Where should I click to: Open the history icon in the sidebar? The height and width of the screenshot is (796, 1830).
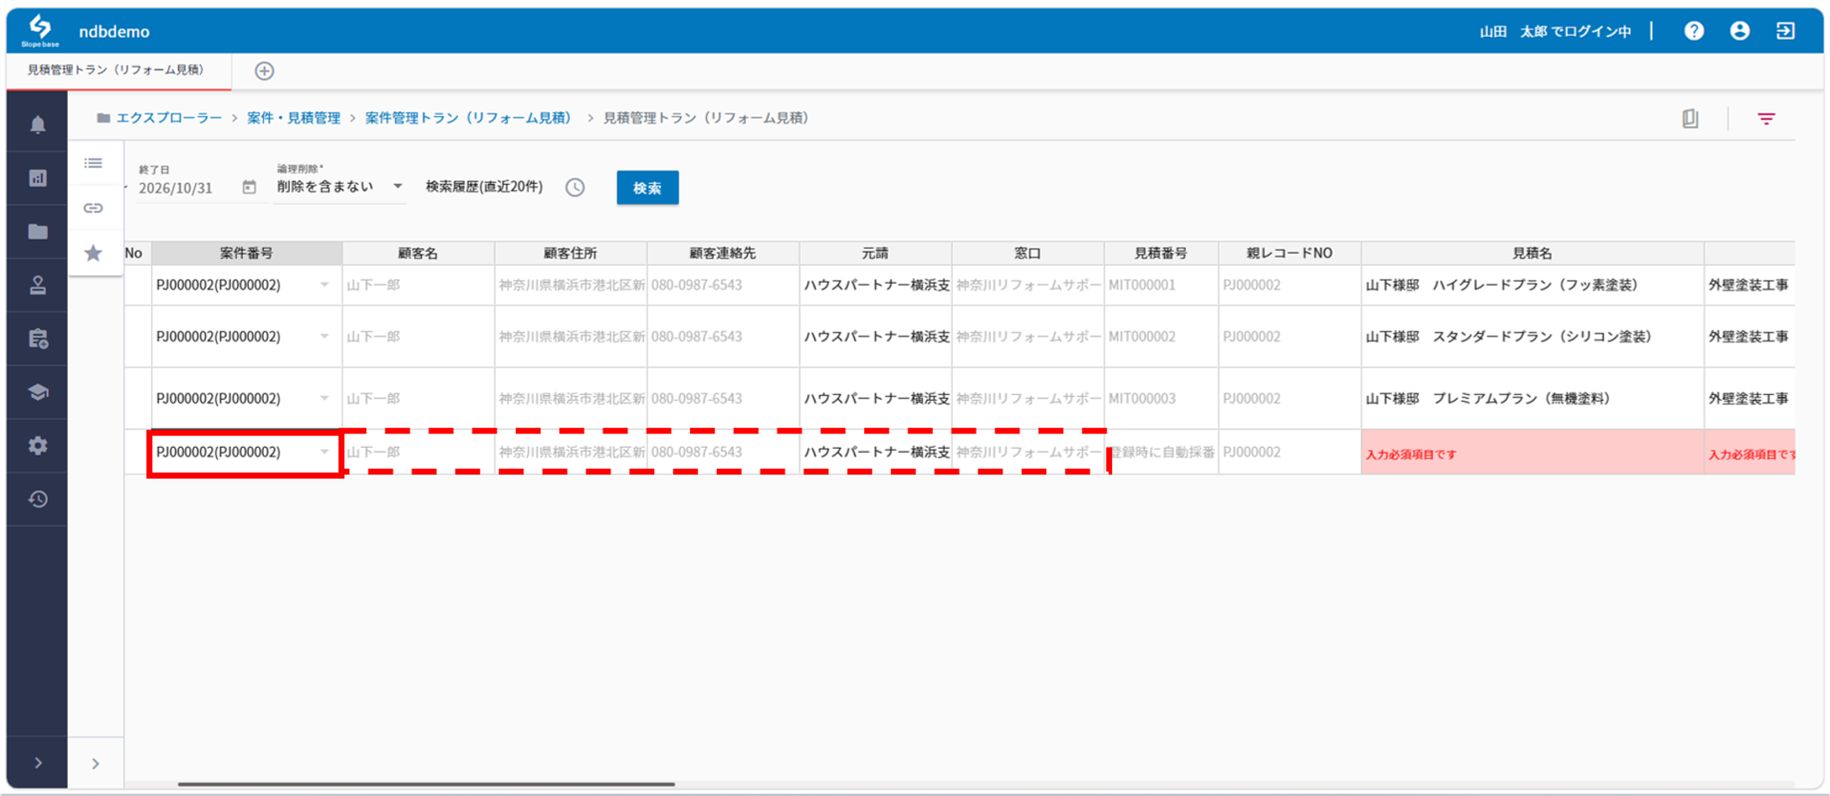coord(38,500)
